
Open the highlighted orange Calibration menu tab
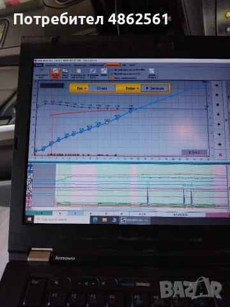(x=113, y=65)
